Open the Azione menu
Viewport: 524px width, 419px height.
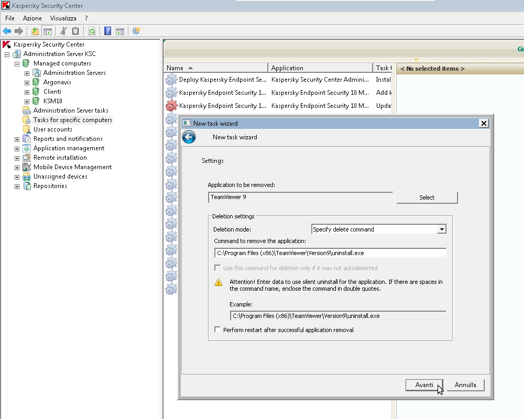(32, 18)
